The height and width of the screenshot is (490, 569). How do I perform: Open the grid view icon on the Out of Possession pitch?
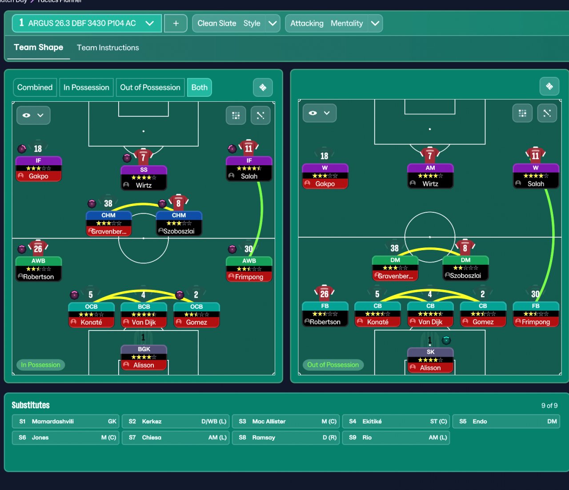[522, 113]
